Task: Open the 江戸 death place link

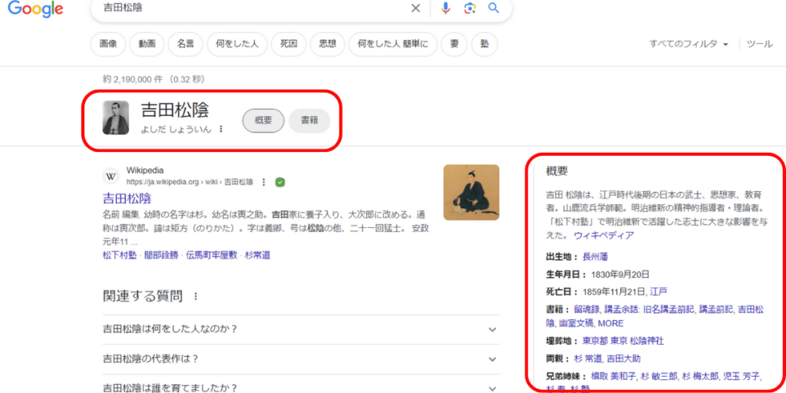Action: (659, 291)
